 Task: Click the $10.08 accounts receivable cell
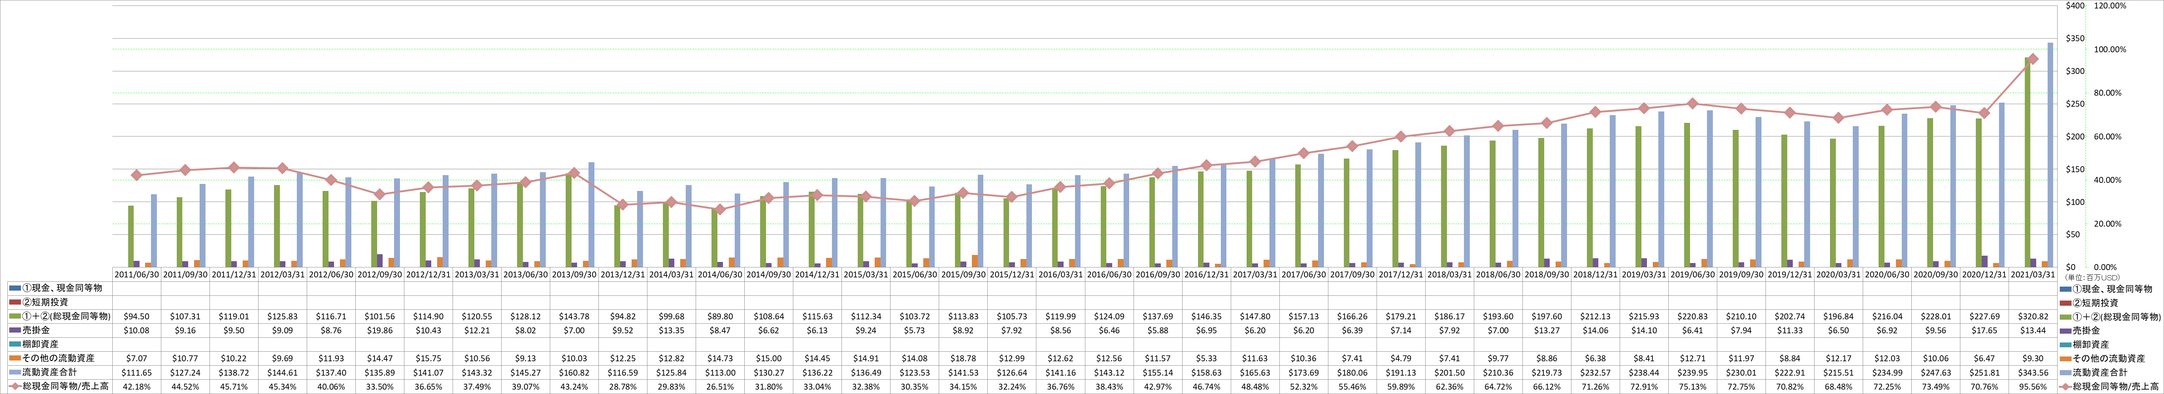pyautogui.click(x=137, y=330)
